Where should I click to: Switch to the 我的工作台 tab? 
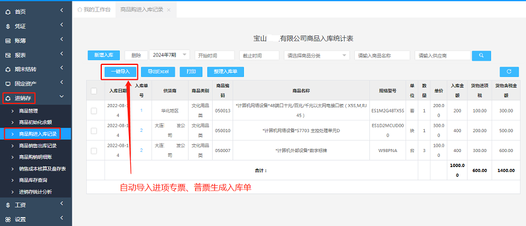coord(94,10)
